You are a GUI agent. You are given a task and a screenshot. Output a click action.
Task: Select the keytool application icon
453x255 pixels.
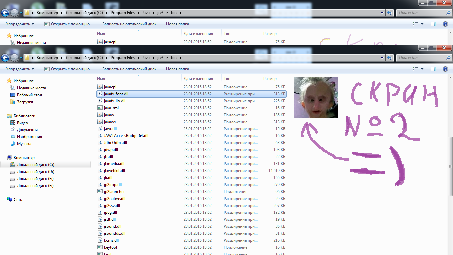(100, 247)
